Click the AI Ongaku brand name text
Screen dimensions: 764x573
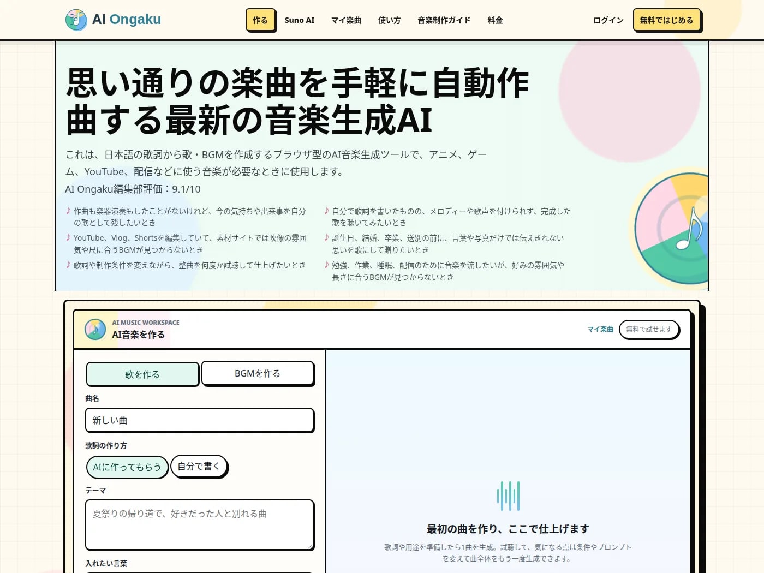(127, 20)
